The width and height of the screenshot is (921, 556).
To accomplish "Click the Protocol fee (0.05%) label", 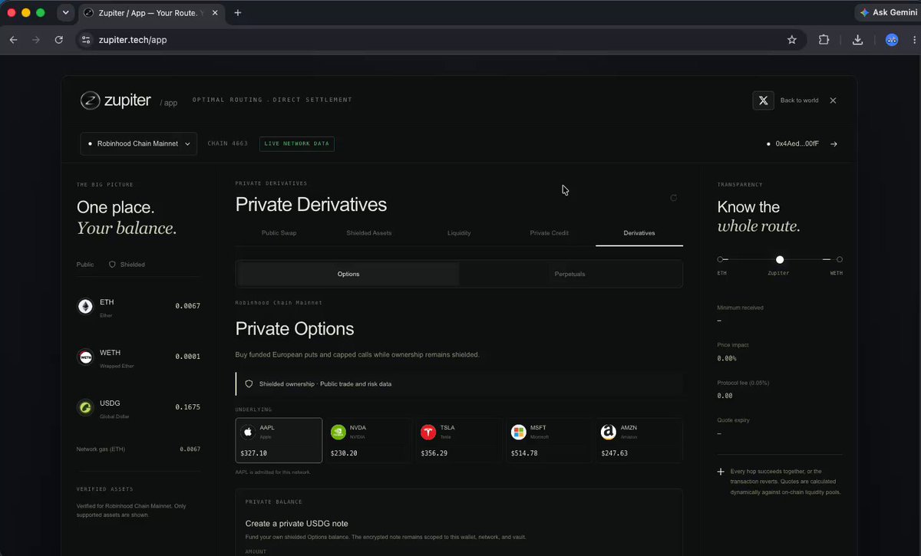I will click(743, 383).
